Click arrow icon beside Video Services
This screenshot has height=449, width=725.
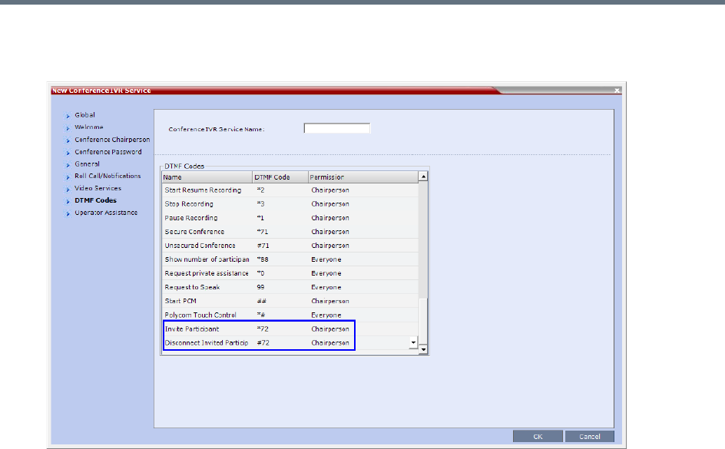pyautogui.click(x=68, y=189)
